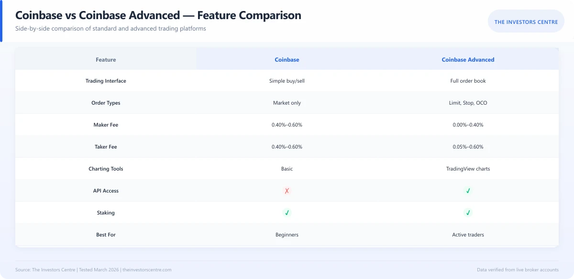Click Coinbase Maker Fee value 0.40%–0.60%
574x279 pixels.
coord(287,125)
